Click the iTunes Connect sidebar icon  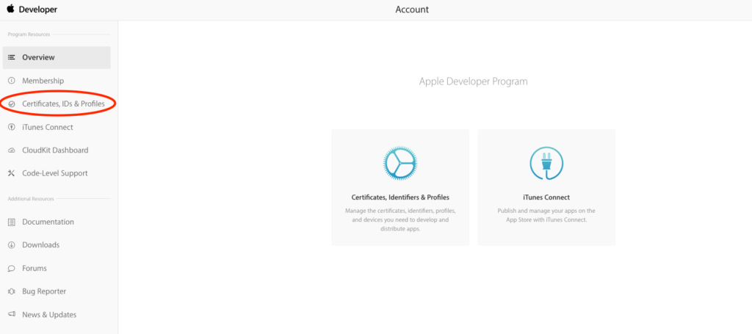click(x=12, y=128)
